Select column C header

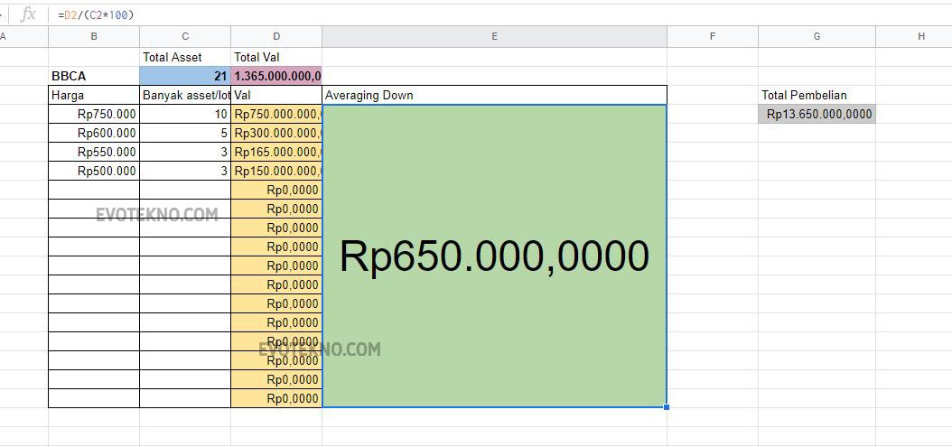click(x=185, y=36)
